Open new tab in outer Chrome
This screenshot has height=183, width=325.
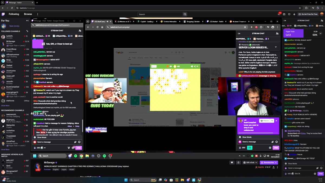click(x=37, y=2)
